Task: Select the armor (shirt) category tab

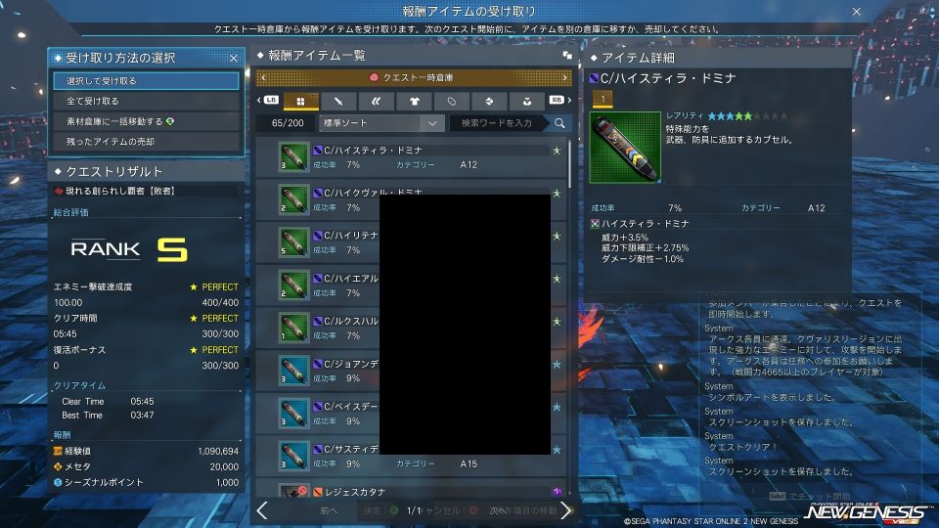Action: [413, 101]
